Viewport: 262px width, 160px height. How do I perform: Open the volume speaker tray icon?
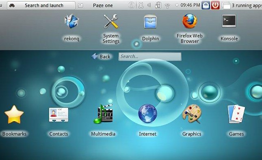click(x=149, y=5)
